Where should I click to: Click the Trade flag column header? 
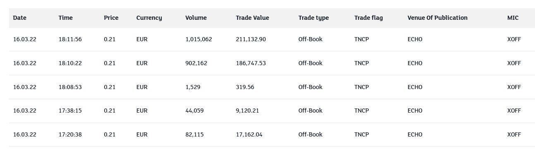pos(368,18)
